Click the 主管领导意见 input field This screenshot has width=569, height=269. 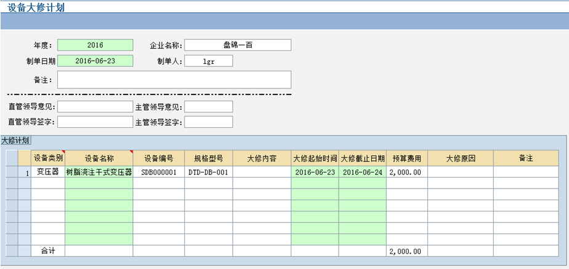point(208,107)
